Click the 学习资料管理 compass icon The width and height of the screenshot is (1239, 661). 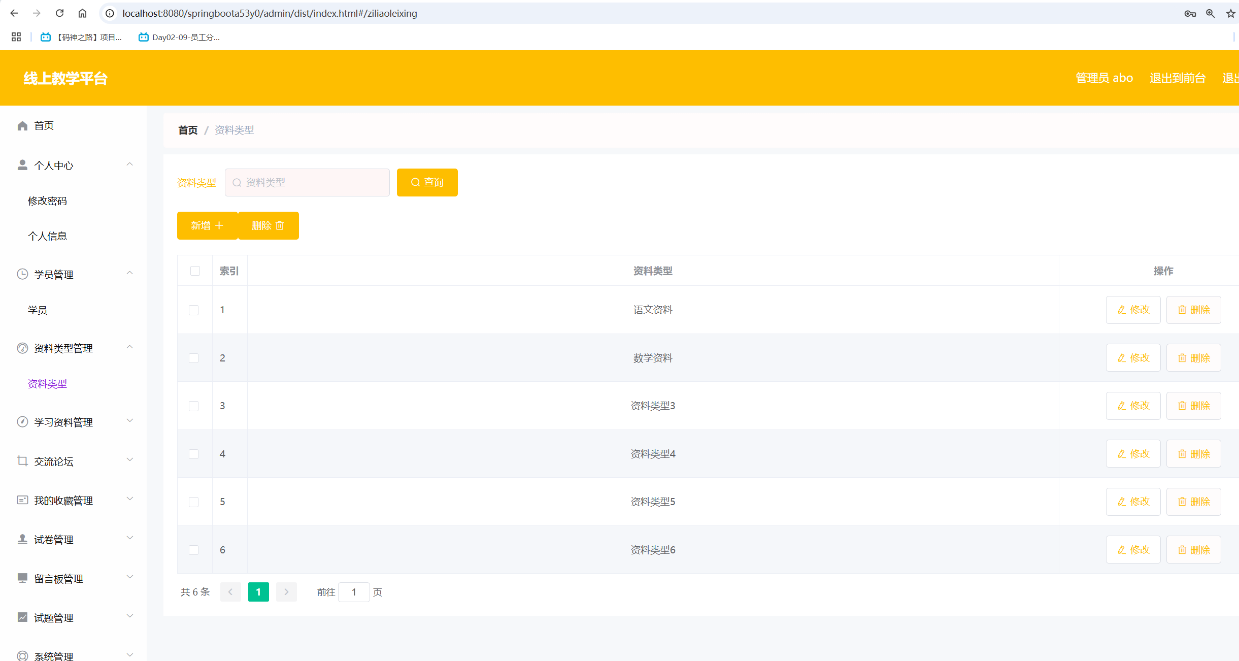click(x=22, y=422)
